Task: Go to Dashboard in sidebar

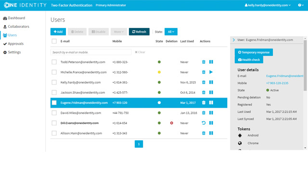Action: 14,18
